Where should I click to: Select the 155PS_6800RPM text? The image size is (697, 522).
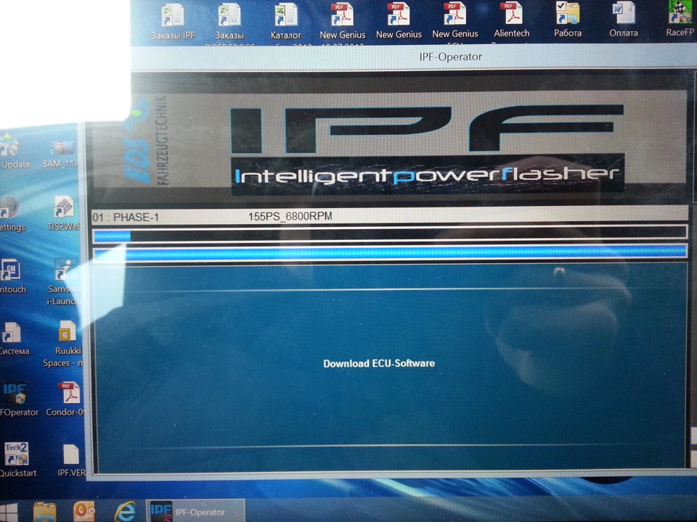(290, 216)
